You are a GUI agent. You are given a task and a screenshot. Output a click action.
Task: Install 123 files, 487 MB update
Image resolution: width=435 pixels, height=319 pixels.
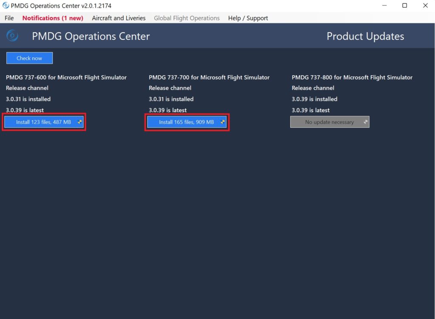[44, 122]
